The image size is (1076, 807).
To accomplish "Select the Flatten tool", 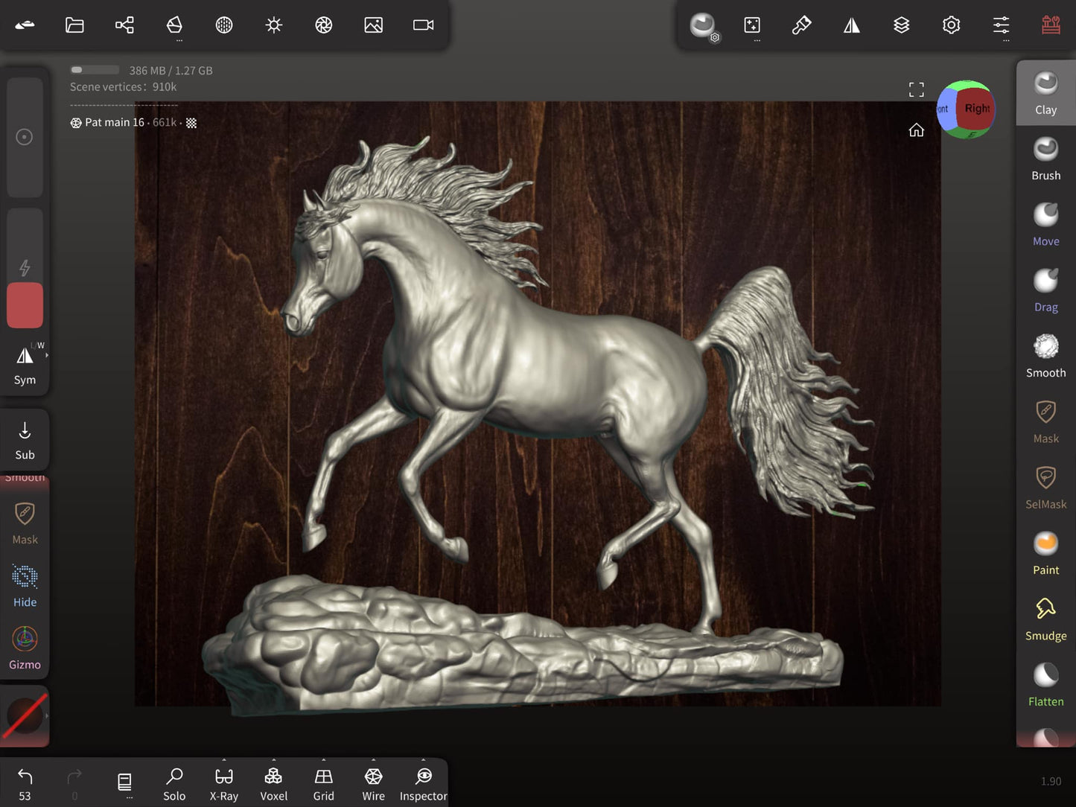I will [1045, 681].
